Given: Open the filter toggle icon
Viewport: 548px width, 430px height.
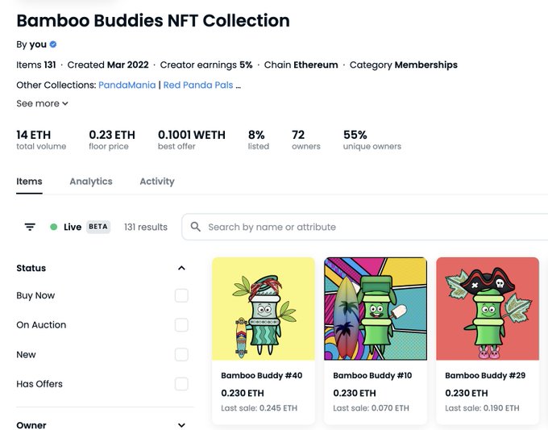Looking at the screenshot, I should click(30, 227).
